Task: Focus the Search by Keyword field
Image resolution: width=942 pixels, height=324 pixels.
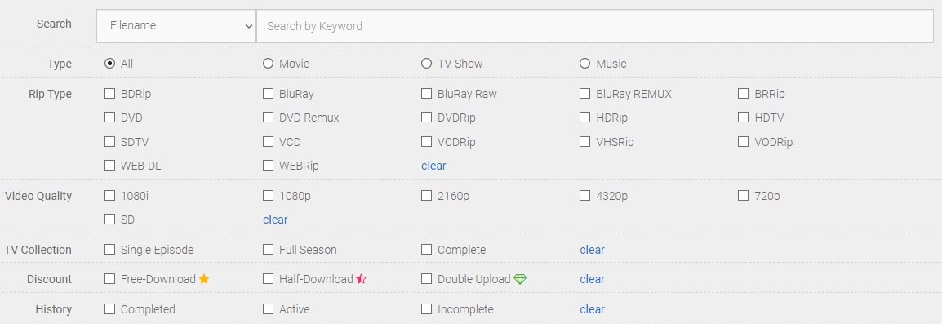Action: point(595,26)
